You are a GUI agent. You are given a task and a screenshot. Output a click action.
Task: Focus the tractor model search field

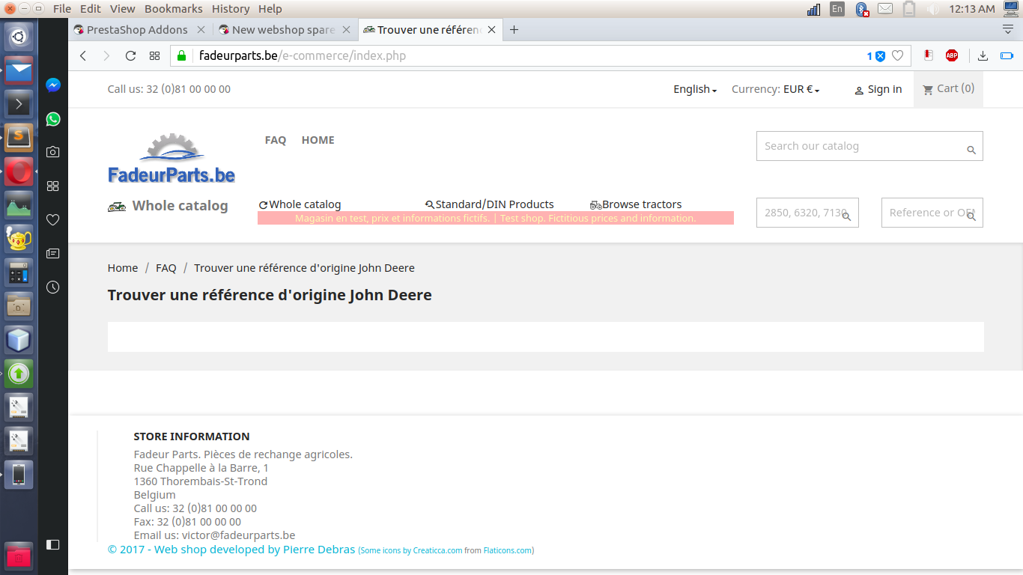807,213
